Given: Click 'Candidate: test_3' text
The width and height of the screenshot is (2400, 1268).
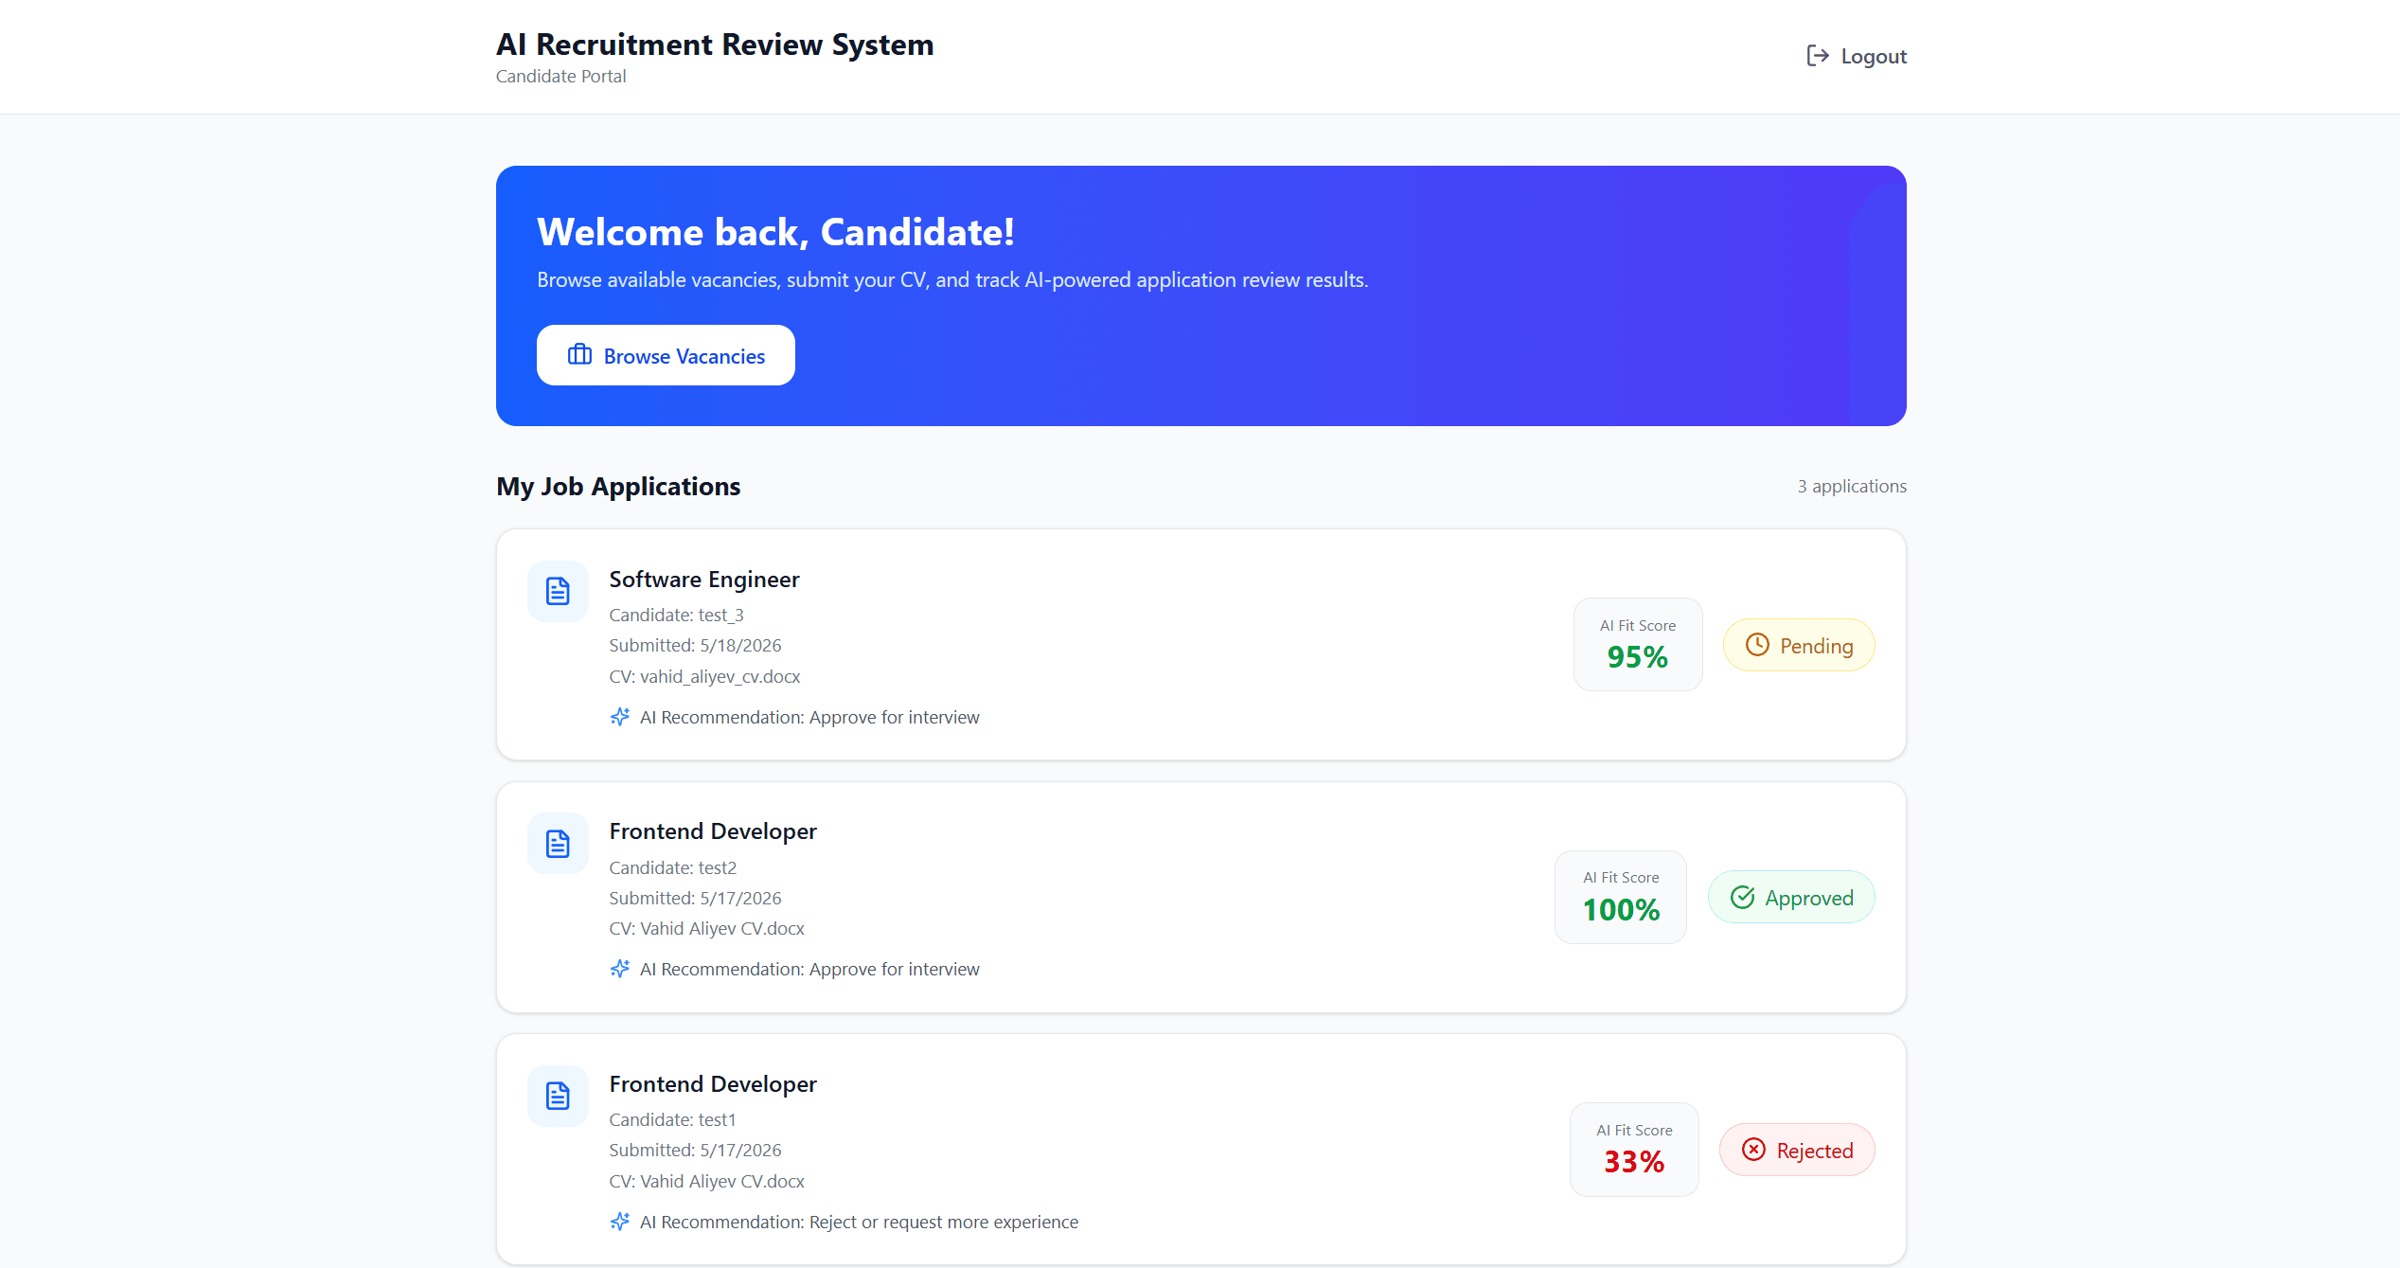Looking at the screenshot, I should click(x=676, y=616).
